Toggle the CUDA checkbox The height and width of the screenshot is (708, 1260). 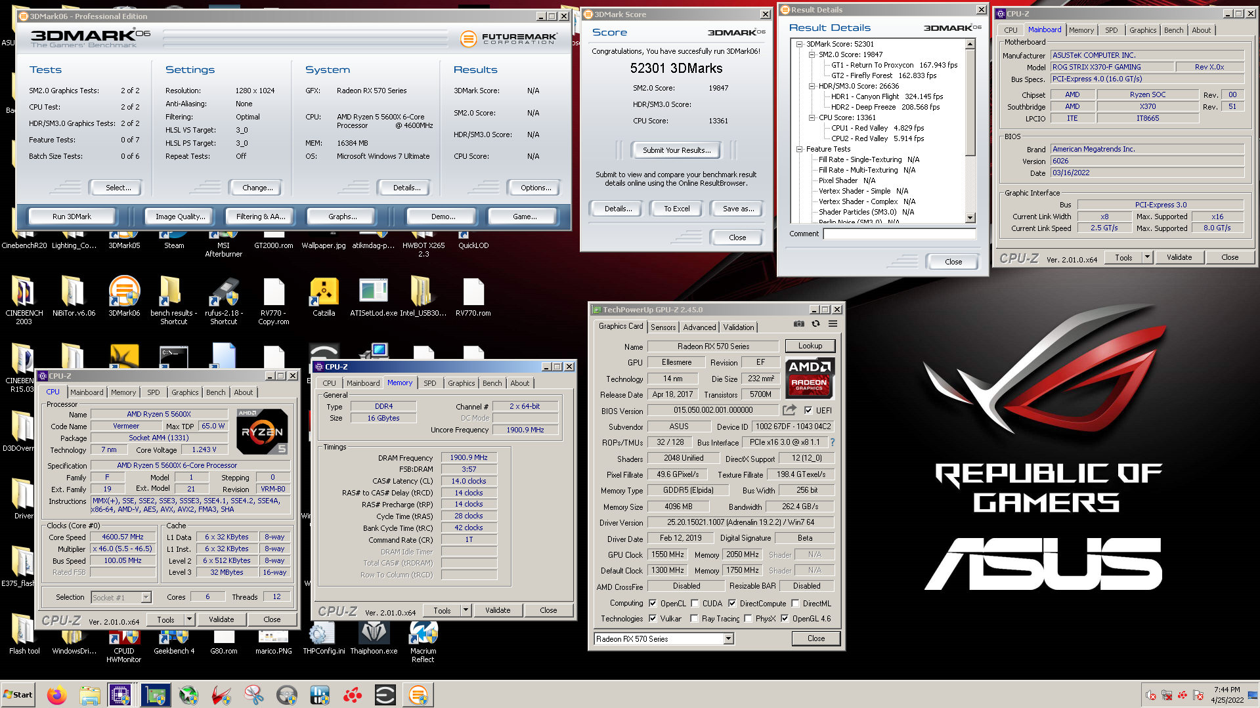(x=695, y=604)
